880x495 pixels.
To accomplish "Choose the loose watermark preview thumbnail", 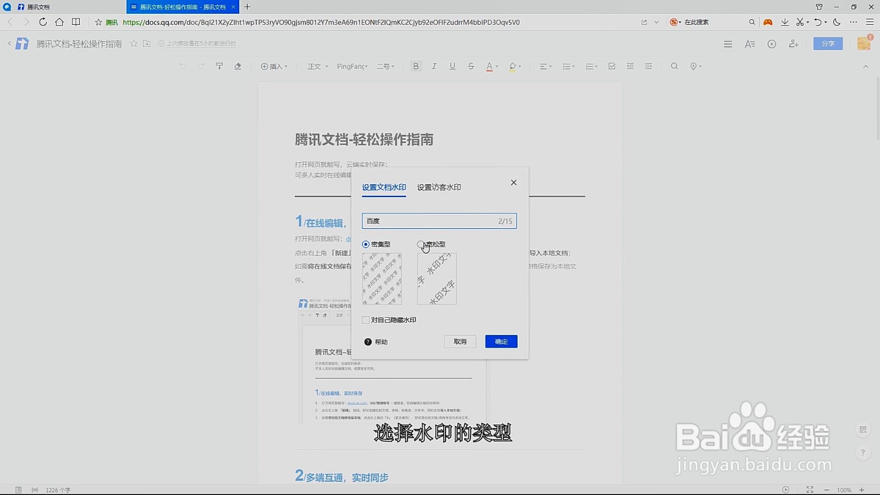I will pos(437,279).
